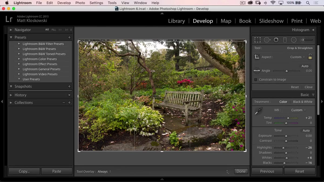Screen dimensions: 324x182
Task: Hide the top module picker panel arrow
Action: click(x=162, y=13)
